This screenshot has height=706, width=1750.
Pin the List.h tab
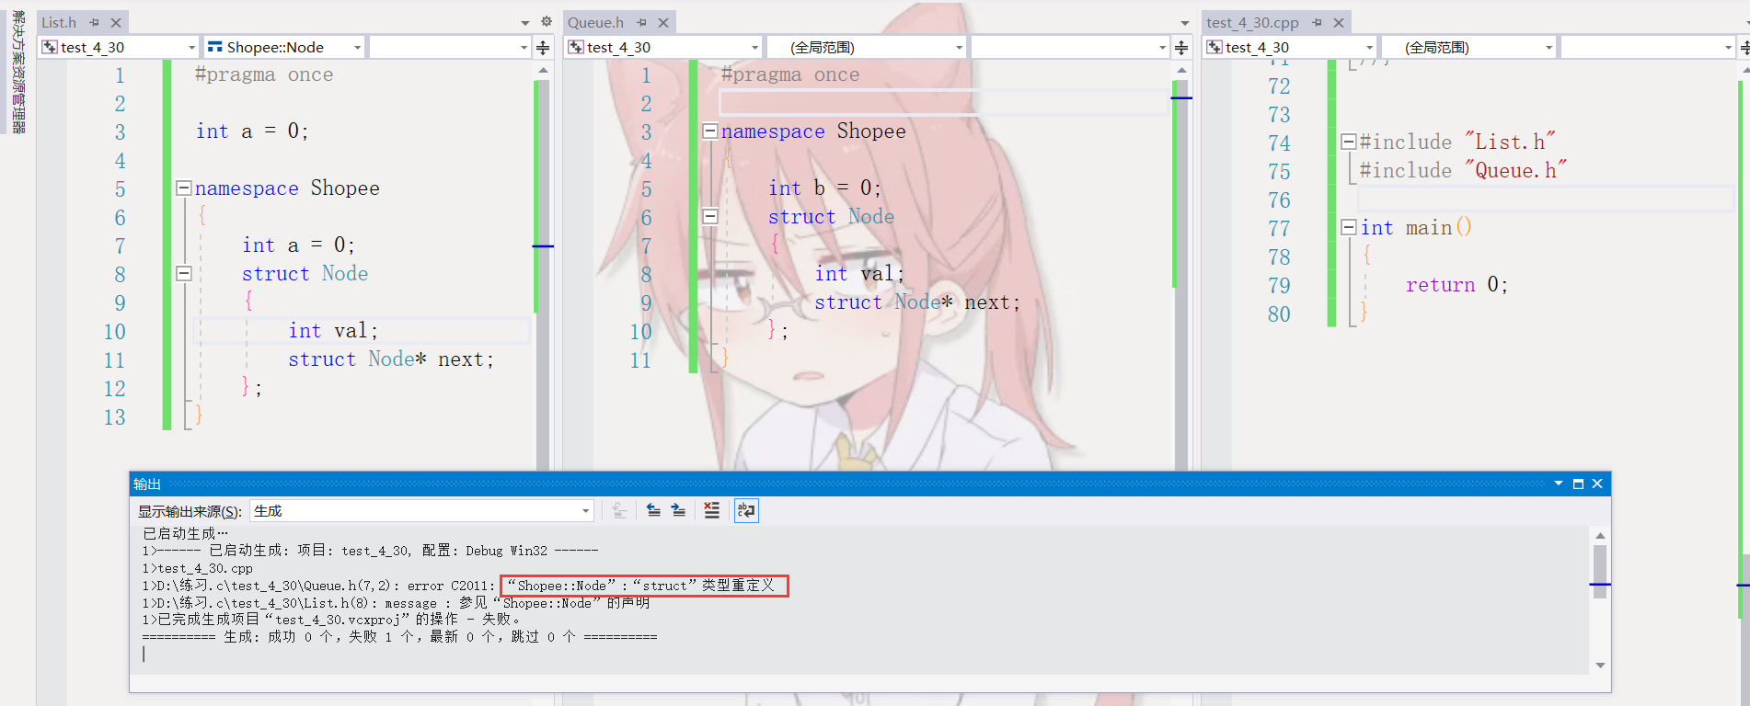click(x=94, y=22)
